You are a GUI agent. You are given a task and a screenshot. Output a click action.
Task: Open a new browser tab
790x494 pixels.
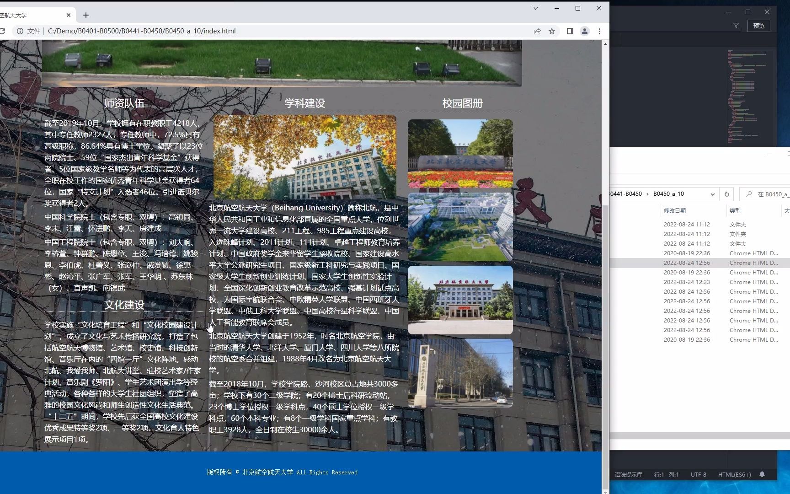click(x=86, y=15)
